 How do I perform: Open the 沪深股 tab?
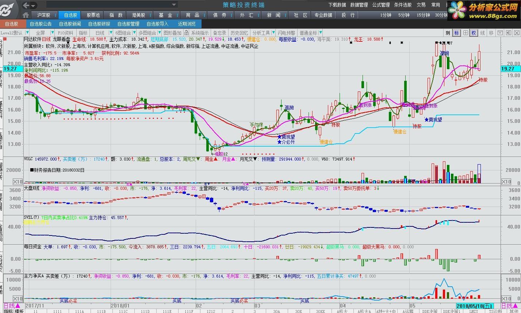44,15
